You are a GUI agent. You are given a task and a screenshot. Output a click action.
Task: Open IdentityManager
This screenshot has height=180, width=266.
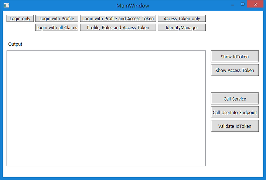tap(182, 27)
